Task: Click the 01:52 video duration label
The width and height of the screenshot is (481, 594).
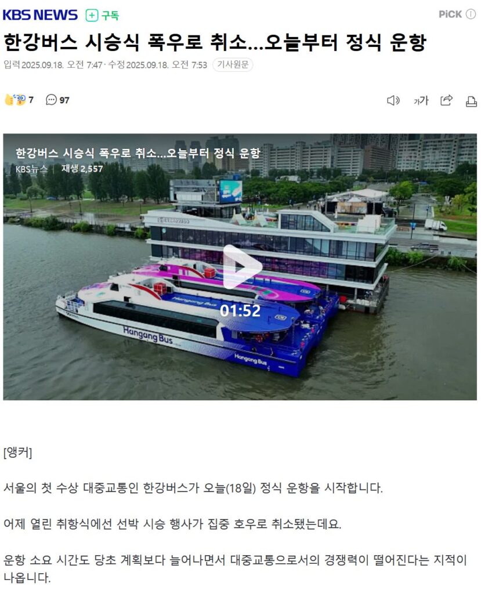Action: [x=240, y=311]
